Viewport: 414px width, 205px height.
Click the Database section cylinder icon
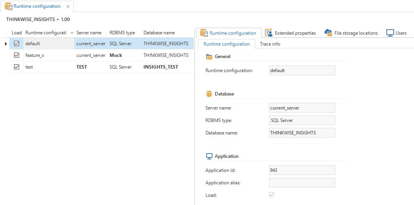209,94
